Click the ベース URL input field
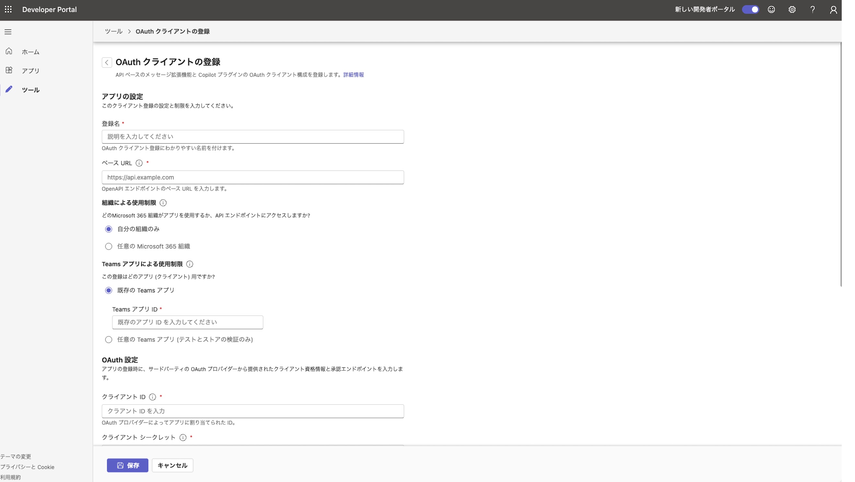Image resolution: width=855 pixels, height=482 pixels. click(253, 177)
